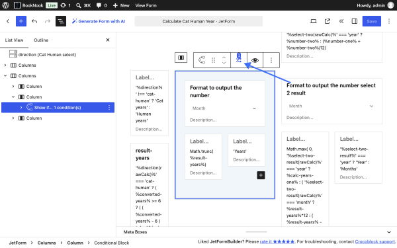Viewport: 397px width, 248px height.
Task: Grab the block drag handle icon
Action: 214,60
